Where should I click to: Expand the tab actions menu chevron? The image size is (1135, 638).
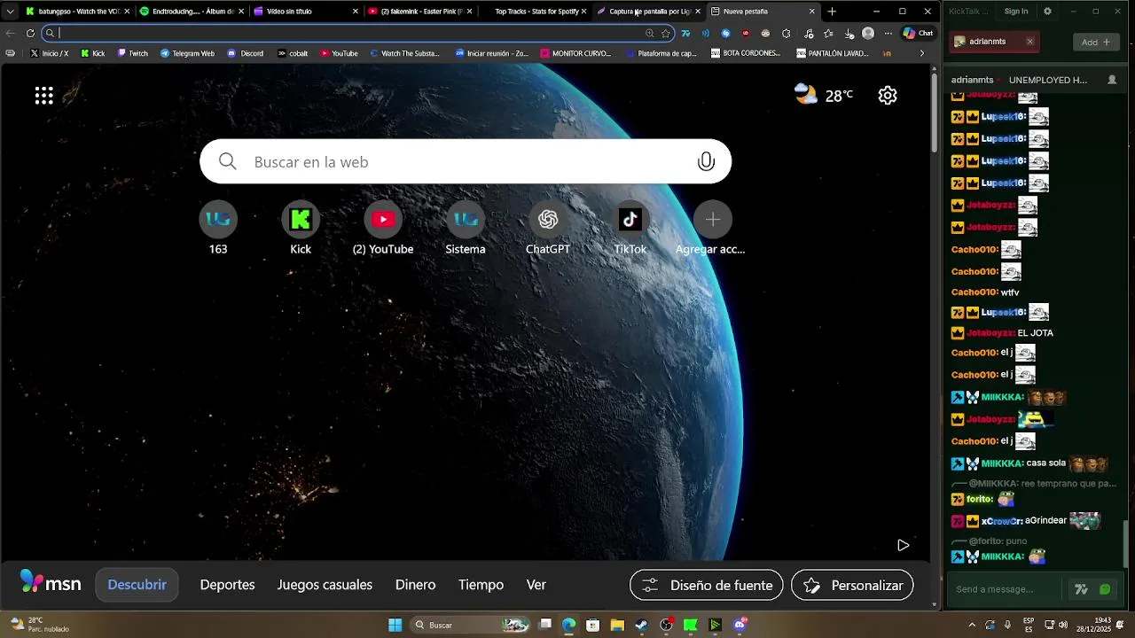tap(10, 12)
